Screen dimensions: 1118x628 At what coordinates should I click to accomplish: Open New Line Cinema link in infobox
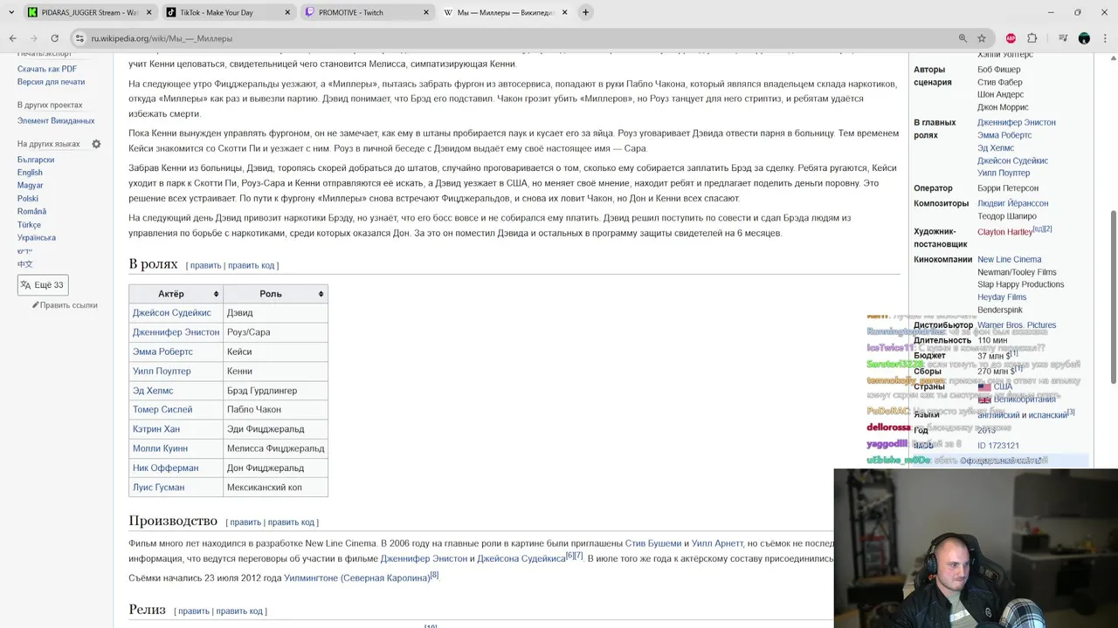1009,259
